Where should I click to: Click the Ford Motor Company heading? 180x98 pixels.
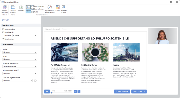point(60,65)
